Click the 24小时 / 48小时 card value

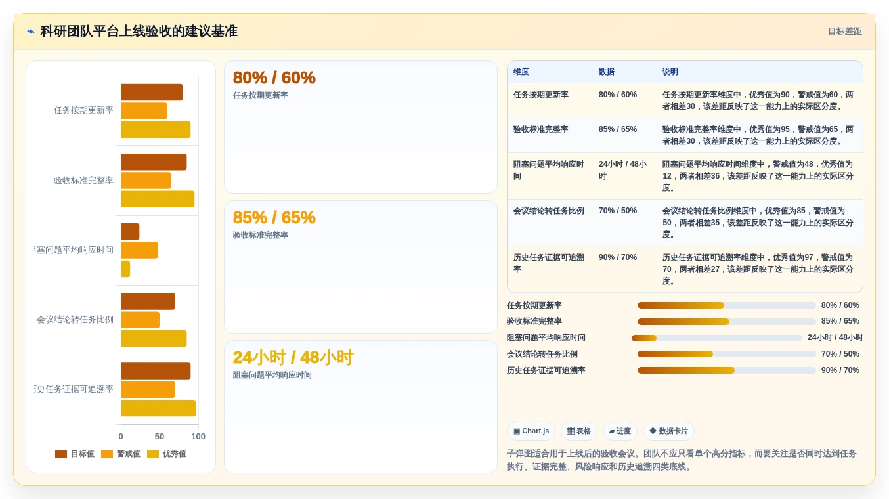click(293, 357)
